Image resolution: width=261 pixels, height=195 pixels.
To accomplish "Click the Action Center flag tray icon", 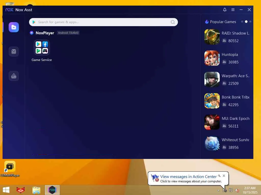I will pyautogui.click(x=225, y=190).
